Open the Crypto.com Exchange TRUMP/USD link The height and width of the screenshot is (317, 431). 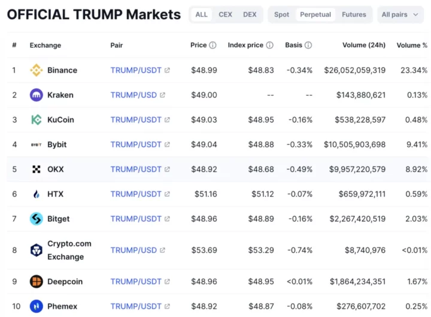coord(133,250)
